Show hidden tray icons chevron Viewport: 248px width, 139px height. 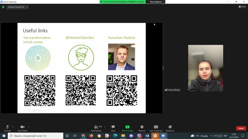[x=212, y=136]
